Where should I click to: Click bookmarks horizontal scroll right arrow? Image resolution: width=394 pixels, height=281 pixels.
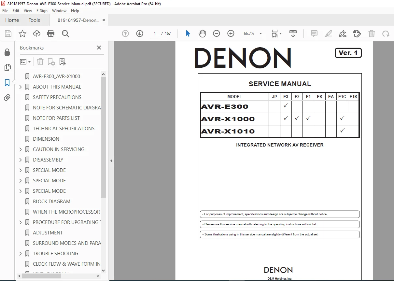[99, 276]
